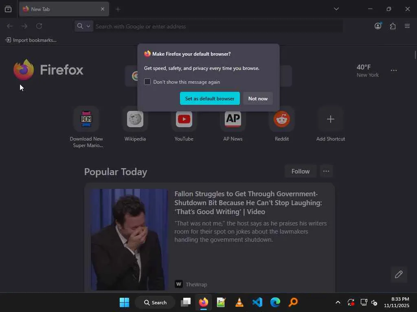
Task: Dismiss the prompt with Not now
Action: pos(258,98)
